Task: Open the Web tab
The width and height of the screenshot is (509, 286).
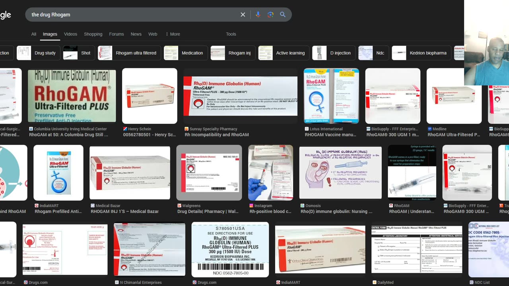Action: click(153, 34)
